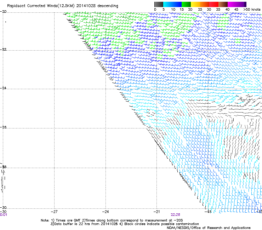Click the brown 35-40 knots color swatch
262x230 pixels.
point(223,4)
